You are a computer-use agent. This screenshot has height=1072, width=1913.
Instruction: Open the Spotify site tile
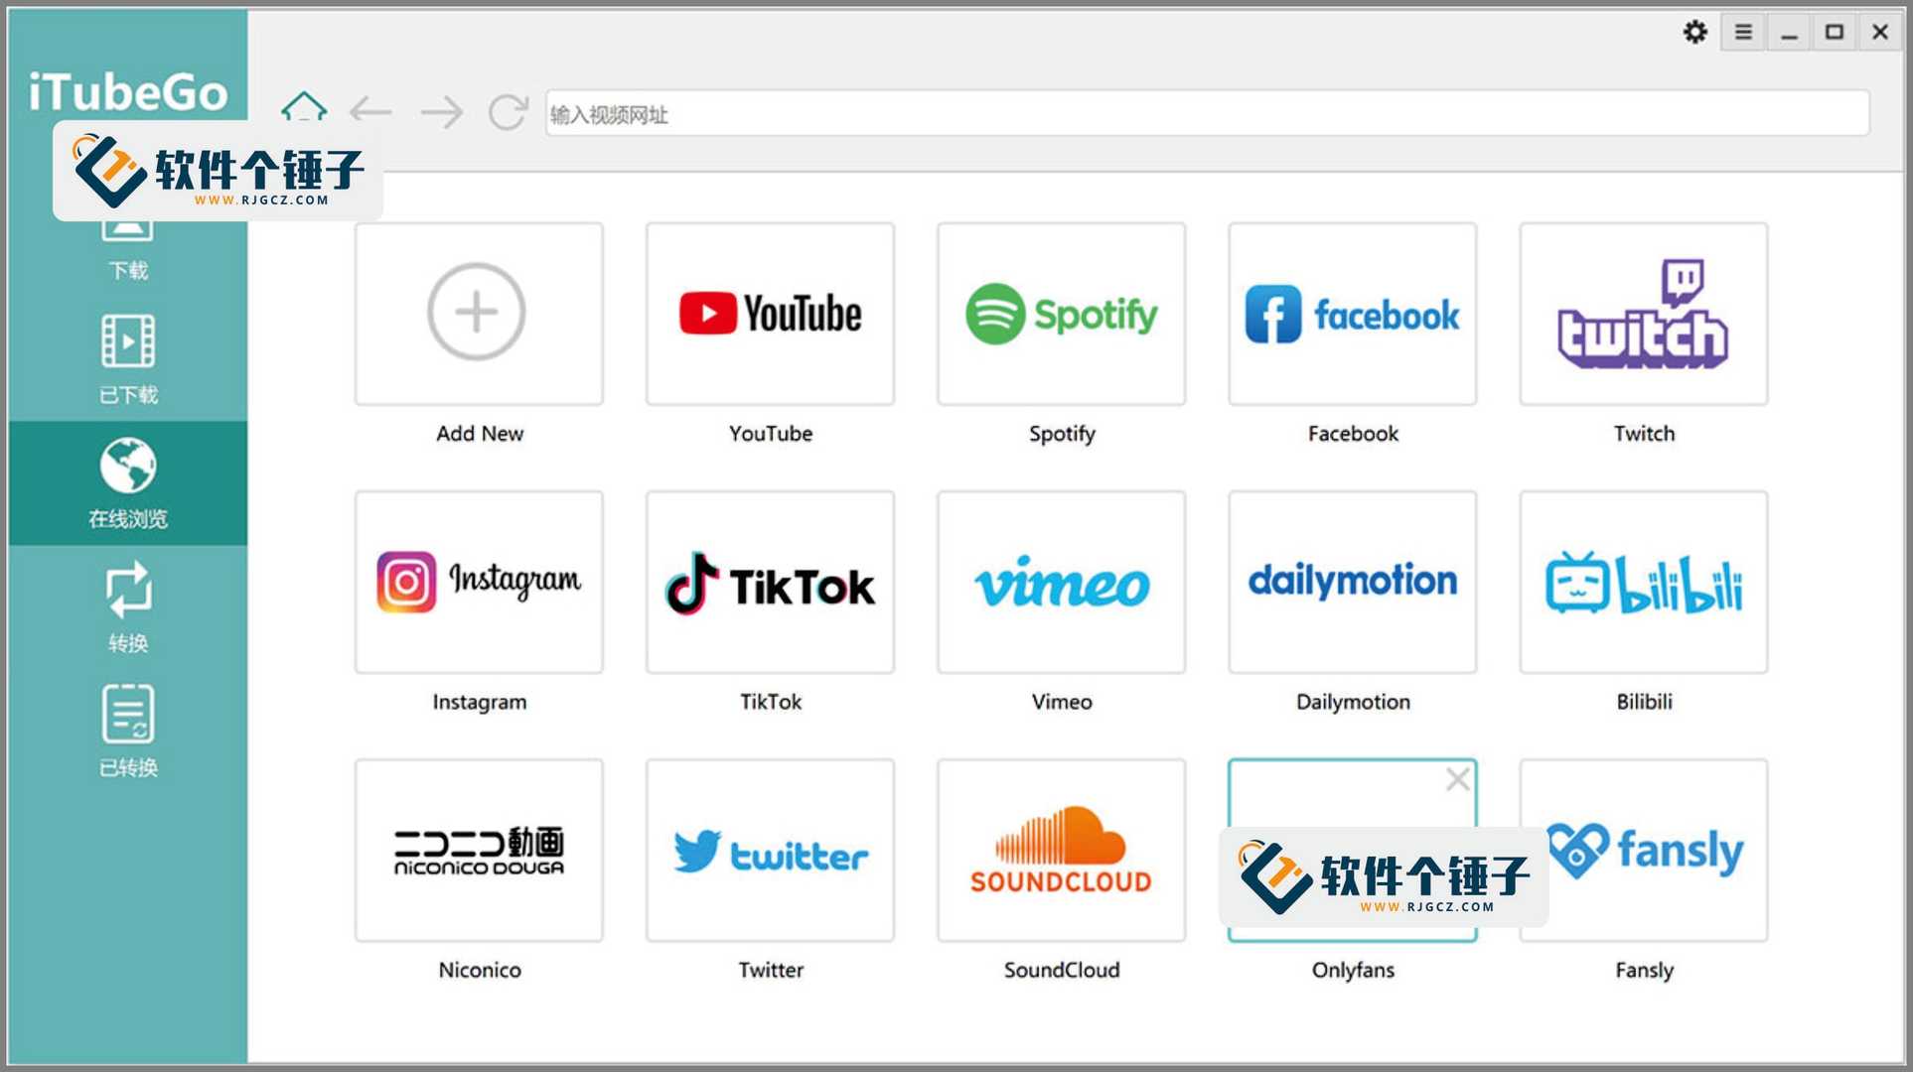pos(1061,314)
